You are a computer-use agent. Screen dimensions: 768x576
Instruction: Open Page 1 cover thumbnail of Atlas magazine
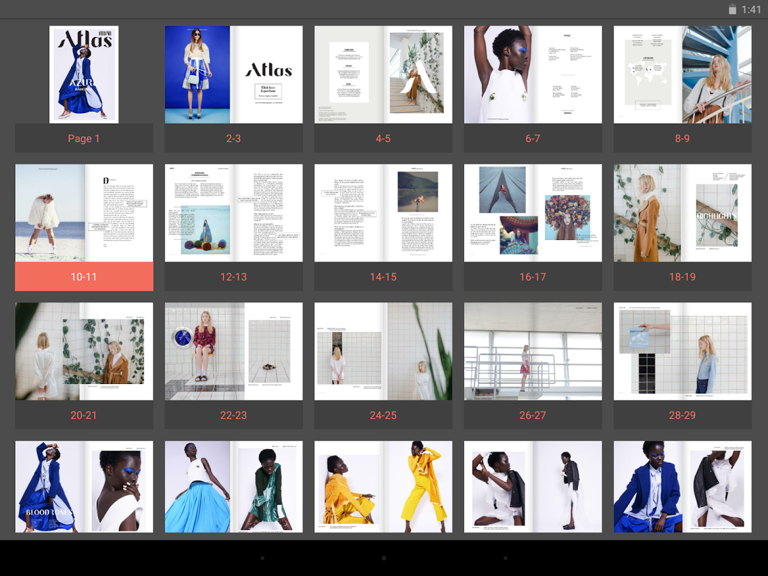point(84,74)
